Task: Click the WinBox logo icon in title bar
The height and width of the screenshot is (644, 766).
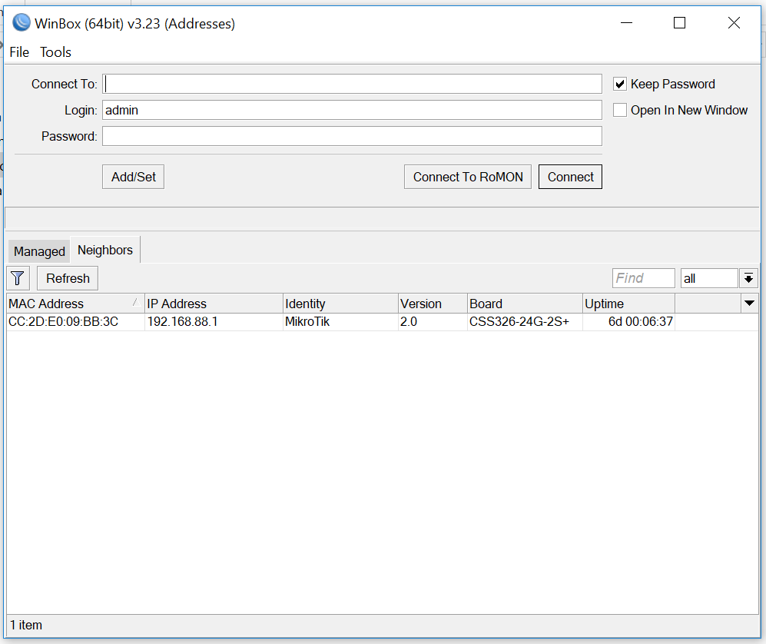Action: click(x=21, y=23)
